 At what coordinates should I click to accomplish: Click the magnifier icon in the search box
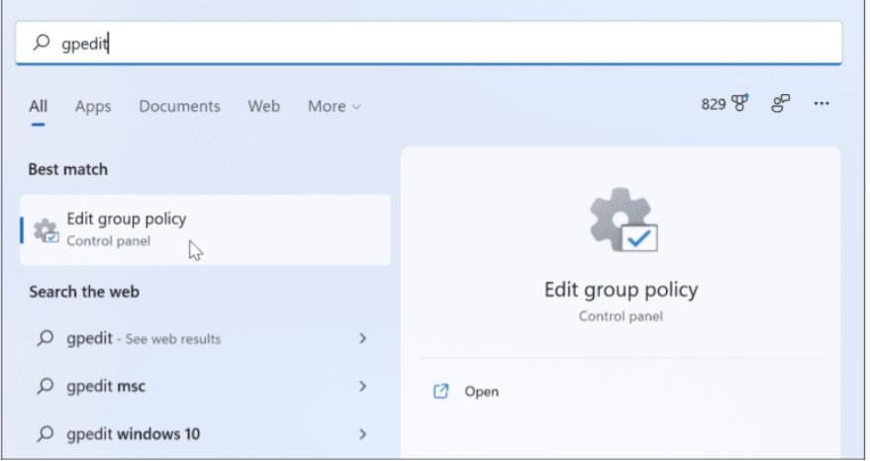[x=41, y=45]
